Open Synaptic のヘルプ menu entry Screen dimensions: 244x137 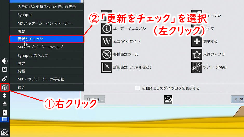[47, 56]
